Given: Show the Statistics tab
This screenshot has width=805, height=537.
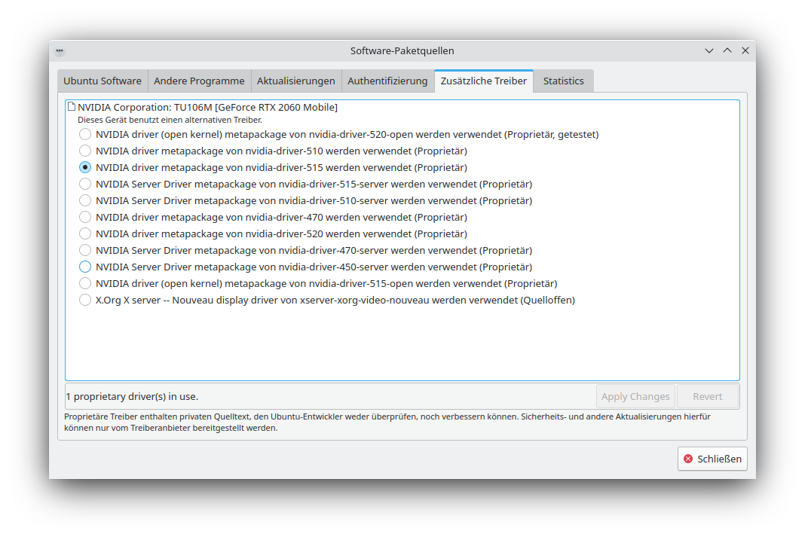Looking at the screenshot, I should 564,81.
